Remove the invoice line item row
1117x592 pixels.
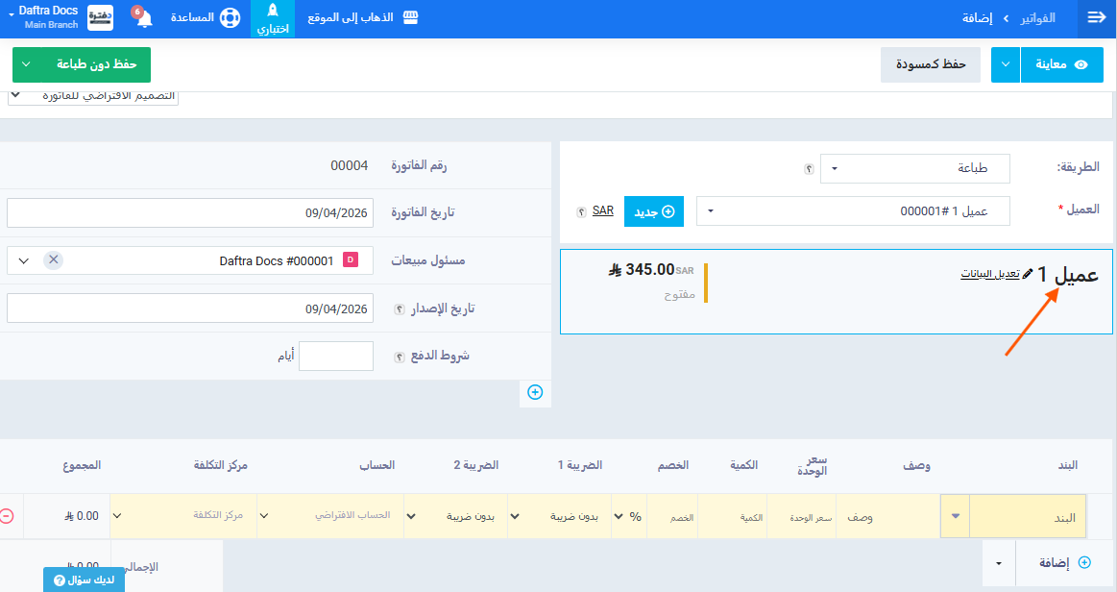[x=7, y=516]
